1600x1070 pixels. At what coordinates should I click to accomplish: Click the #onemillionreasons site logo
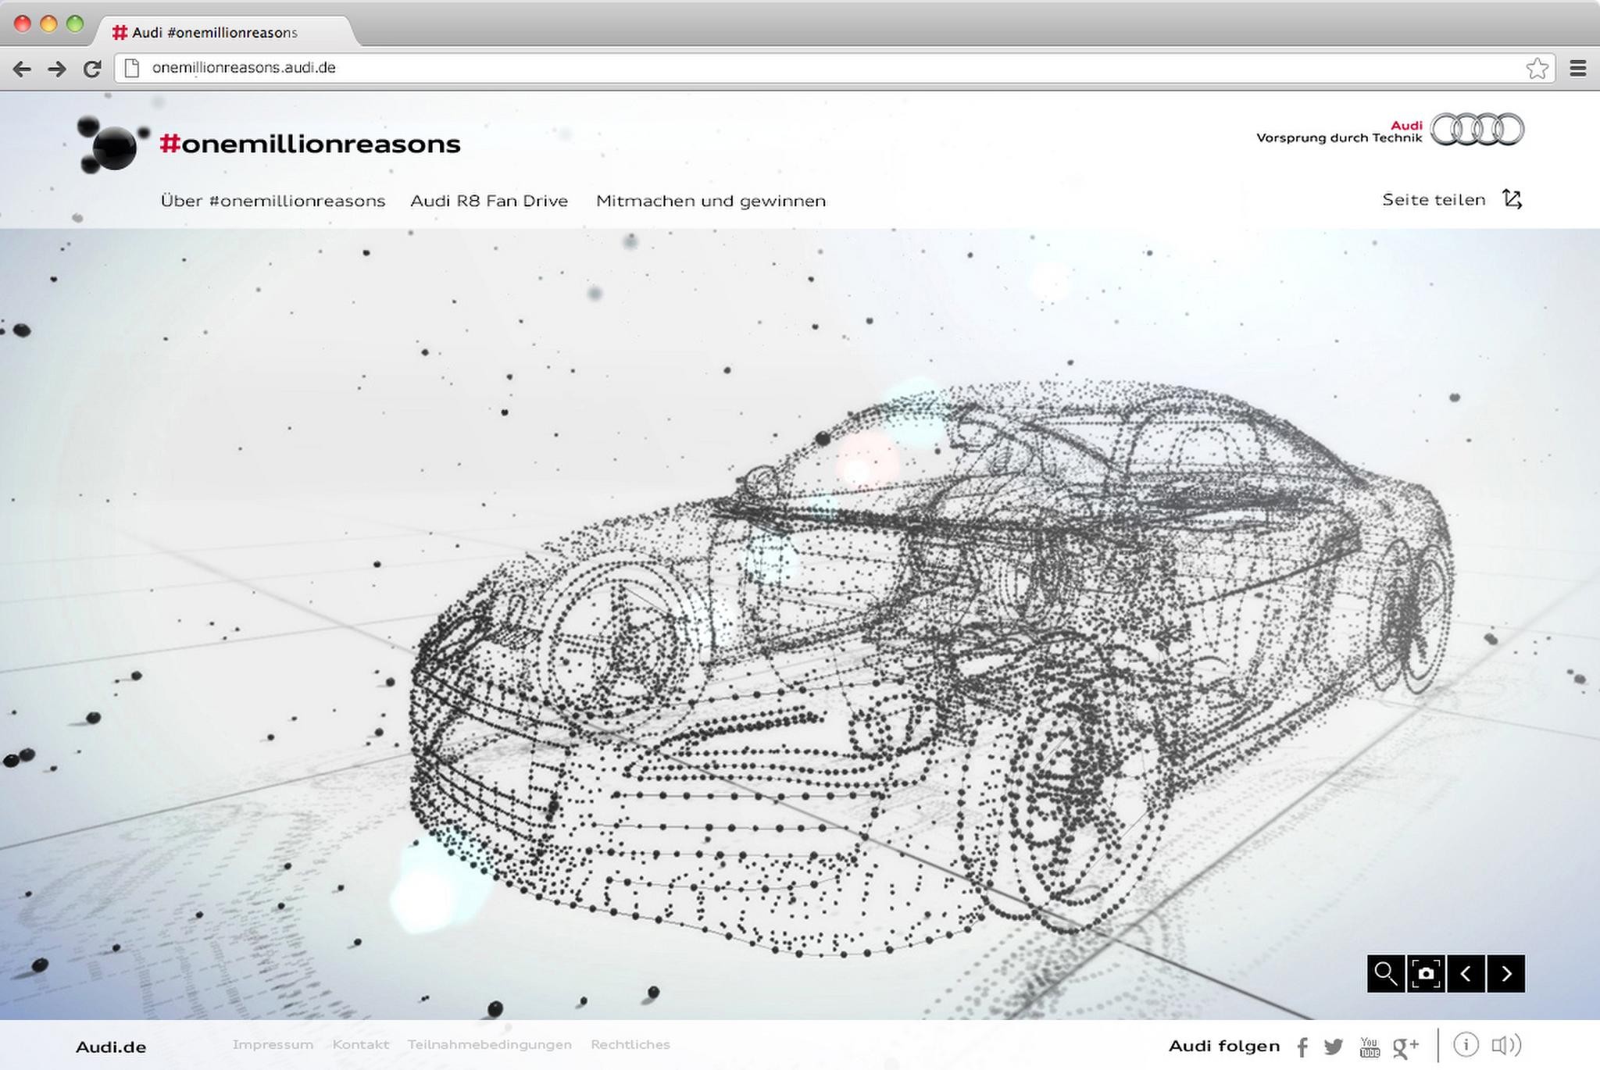pyautogui.click(x=310, y=144)
